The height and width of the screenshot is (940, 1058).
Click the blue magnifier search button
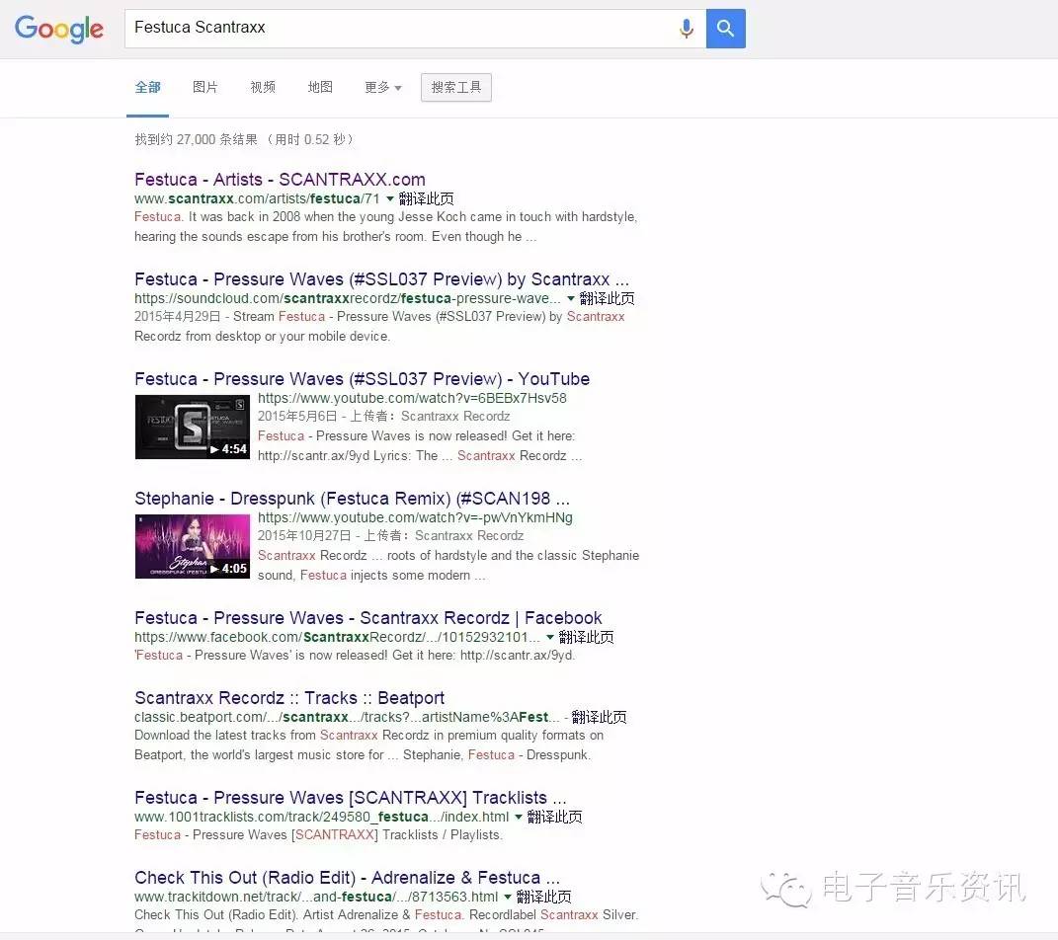pyautogui.click(x=725, y=29)
